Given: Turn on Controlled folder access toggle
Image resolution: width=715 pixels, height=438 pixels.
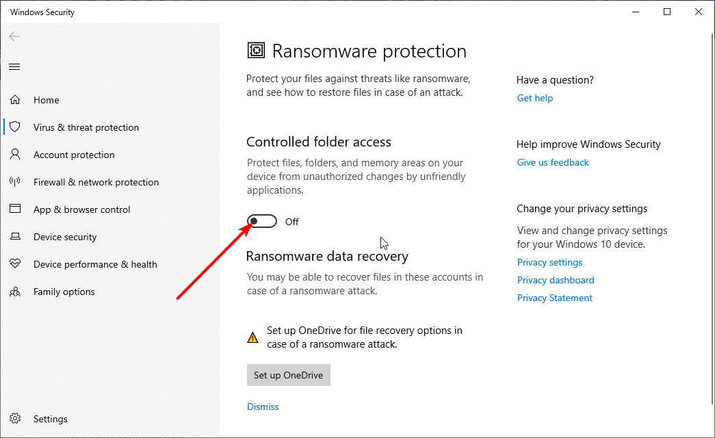Looking at the screenshot, I should pos(262,221).
